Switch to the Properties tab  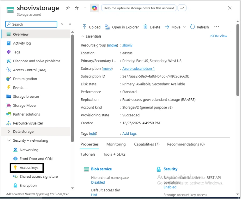[x=89, y=144]
